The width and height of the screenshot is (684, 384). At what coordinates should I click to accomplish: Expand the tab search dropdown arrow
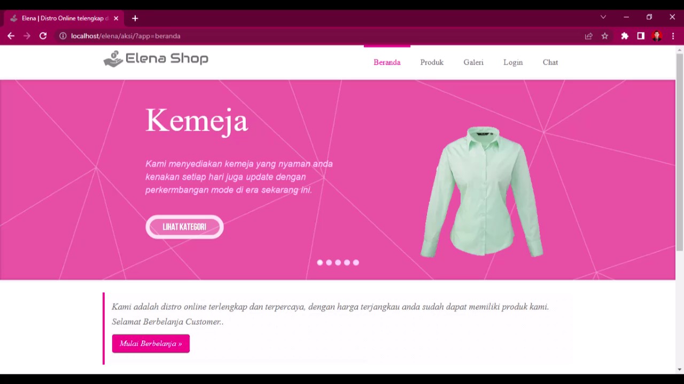(x=603, y=17)
